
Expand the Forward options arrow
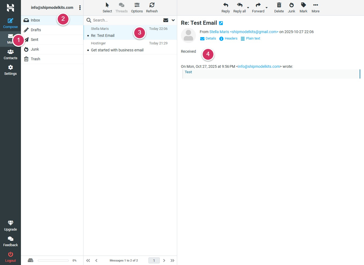(267, 8)
